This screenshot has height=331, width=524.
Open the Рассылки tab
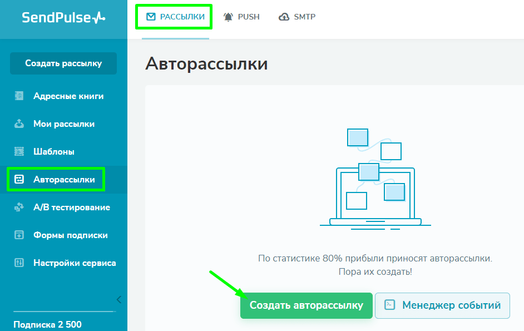(175, 17)
